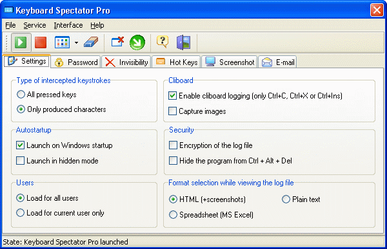Open the log viewer grid icon
Viewport: 387px width, 249px height.
[62, 42]
